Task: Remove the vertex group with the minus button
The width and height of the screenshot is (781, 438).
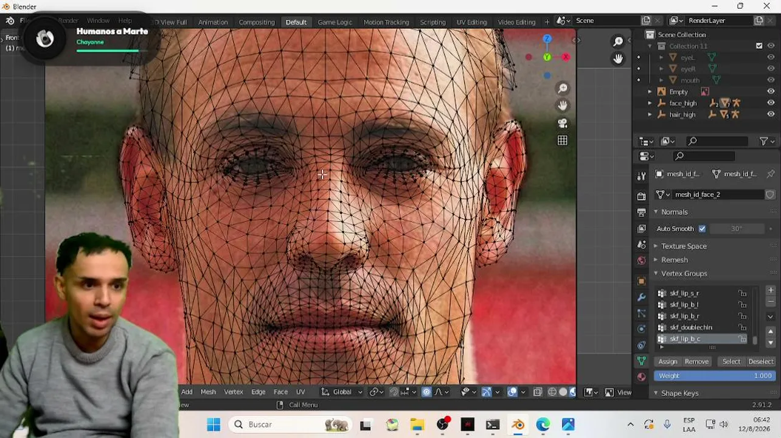Action: point(771,302)
